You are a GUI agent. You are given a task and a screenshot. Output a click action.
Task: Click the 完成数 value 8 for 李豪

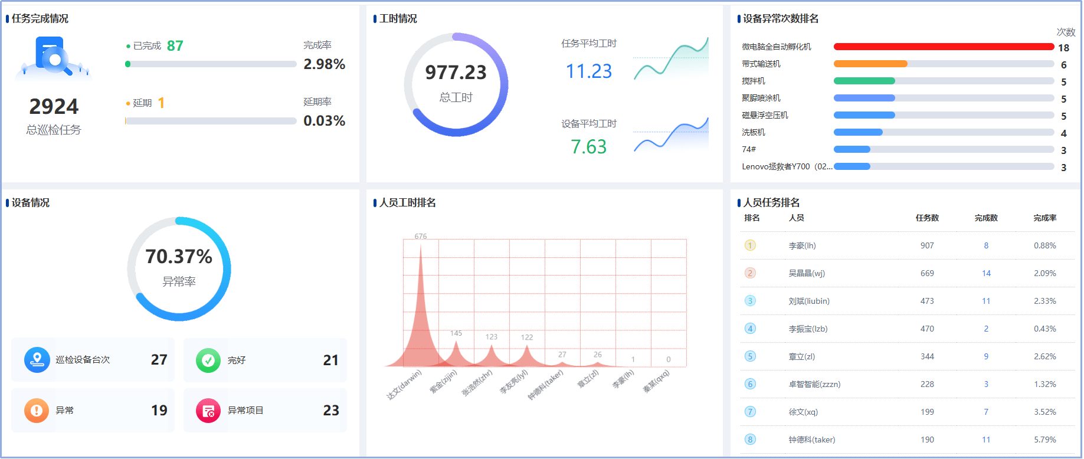pos(986,245)
